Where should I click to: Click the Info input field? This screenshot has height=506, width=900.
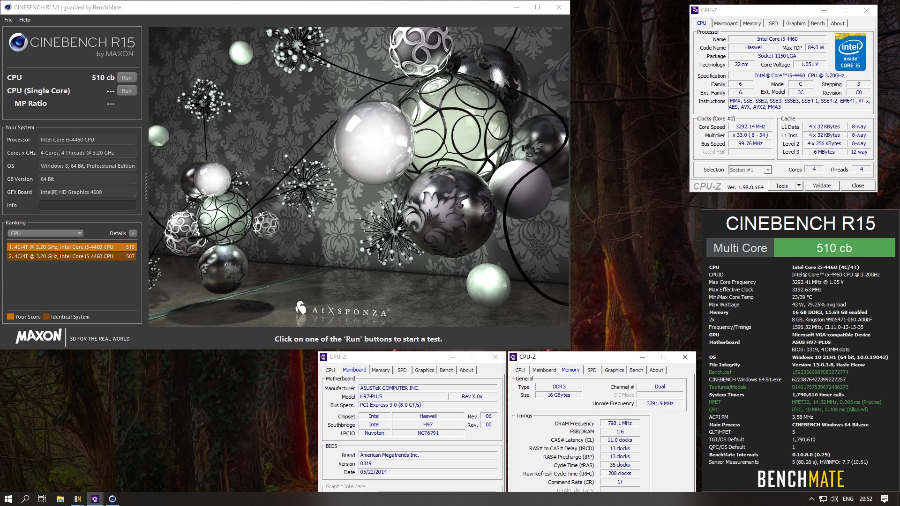(88, 205)
